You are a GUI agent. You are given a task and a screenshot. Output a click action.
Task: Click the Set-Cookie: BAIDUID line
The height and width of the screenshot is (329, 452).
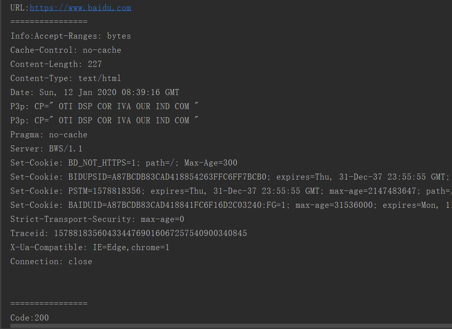click(x=231, y=205)
